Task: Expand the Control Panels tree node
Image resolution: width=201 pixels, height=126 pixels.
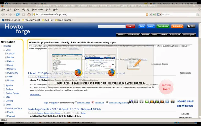Action: [x=4, y=93]
